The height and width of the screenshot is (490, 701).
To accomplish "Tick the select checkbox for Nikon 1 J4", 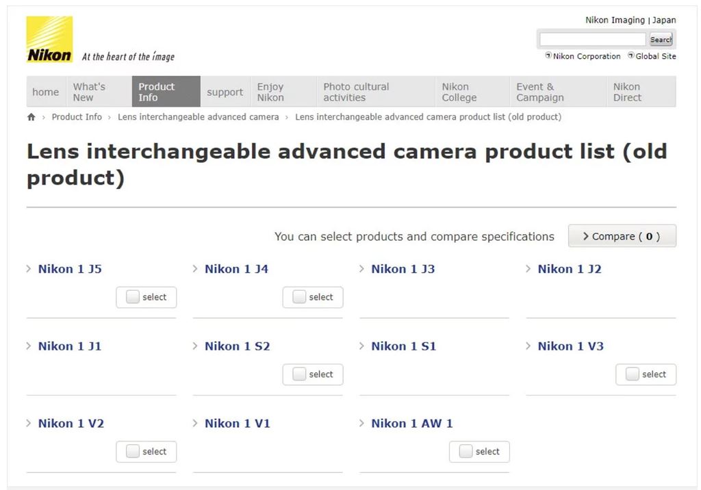I will pos(299,297).
